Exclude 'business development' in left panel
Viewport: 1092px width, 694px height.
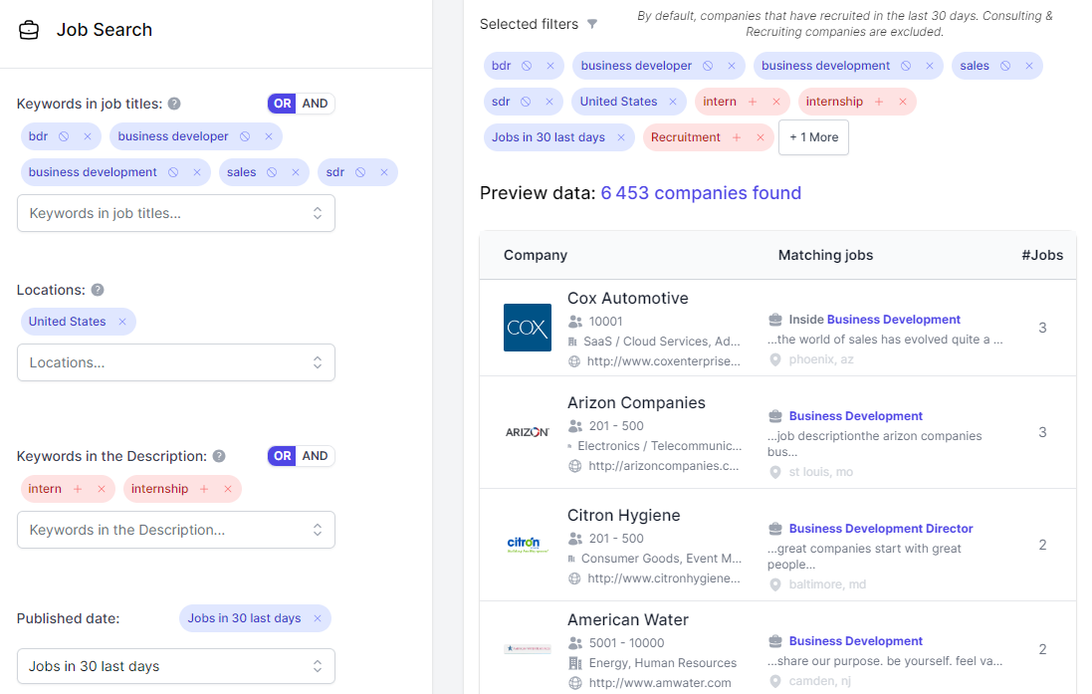tap(173, 172)
